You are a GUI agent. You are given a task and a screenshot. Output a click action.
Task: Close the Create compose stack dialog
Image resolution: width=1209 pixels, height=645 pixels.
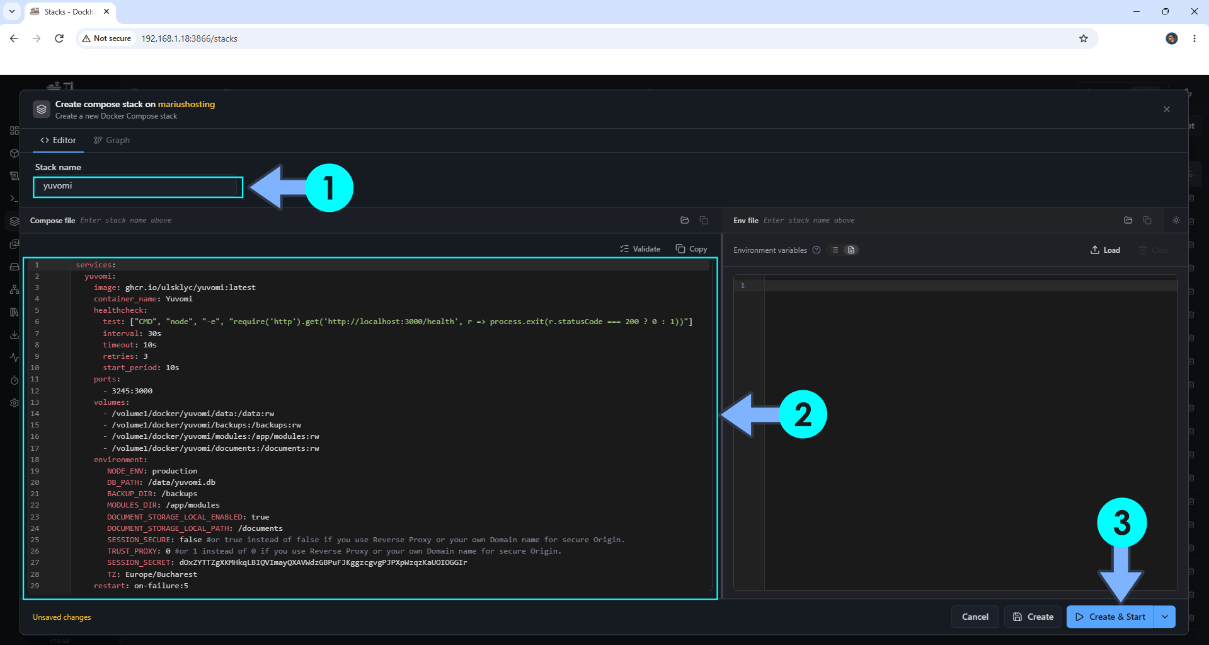tap(1167, 109)
